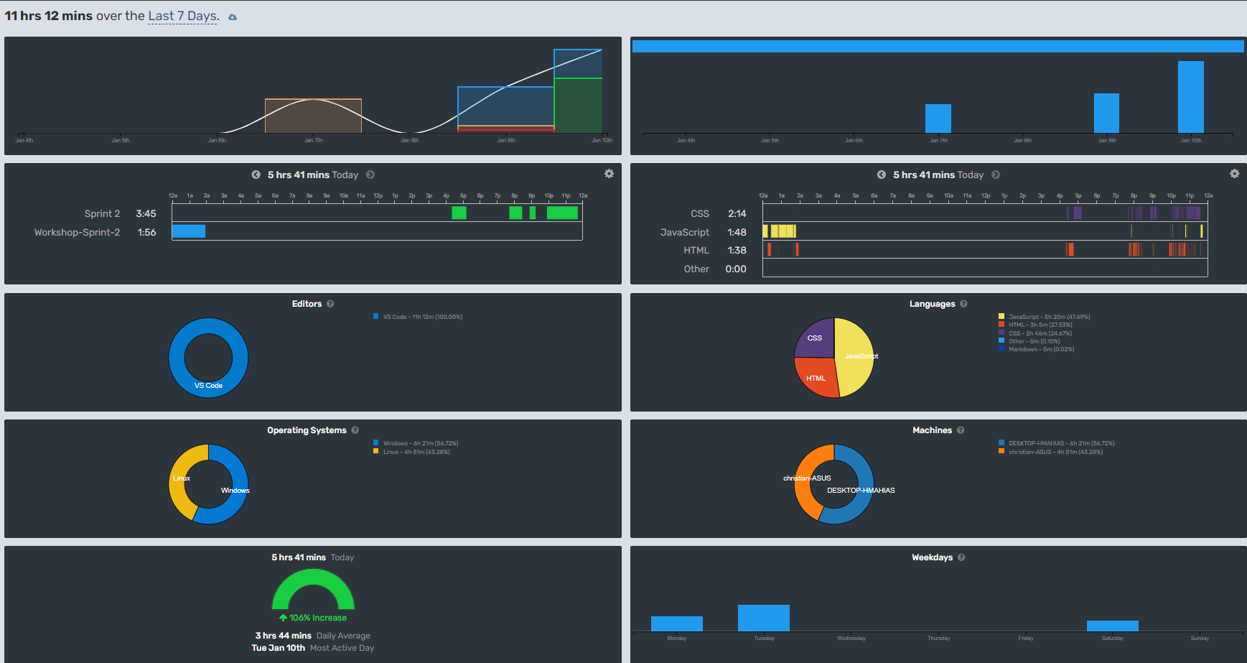Go to next day in CSS/JavaScript languages timeline panel
1247x663 pixels.
tap(996, 175)
